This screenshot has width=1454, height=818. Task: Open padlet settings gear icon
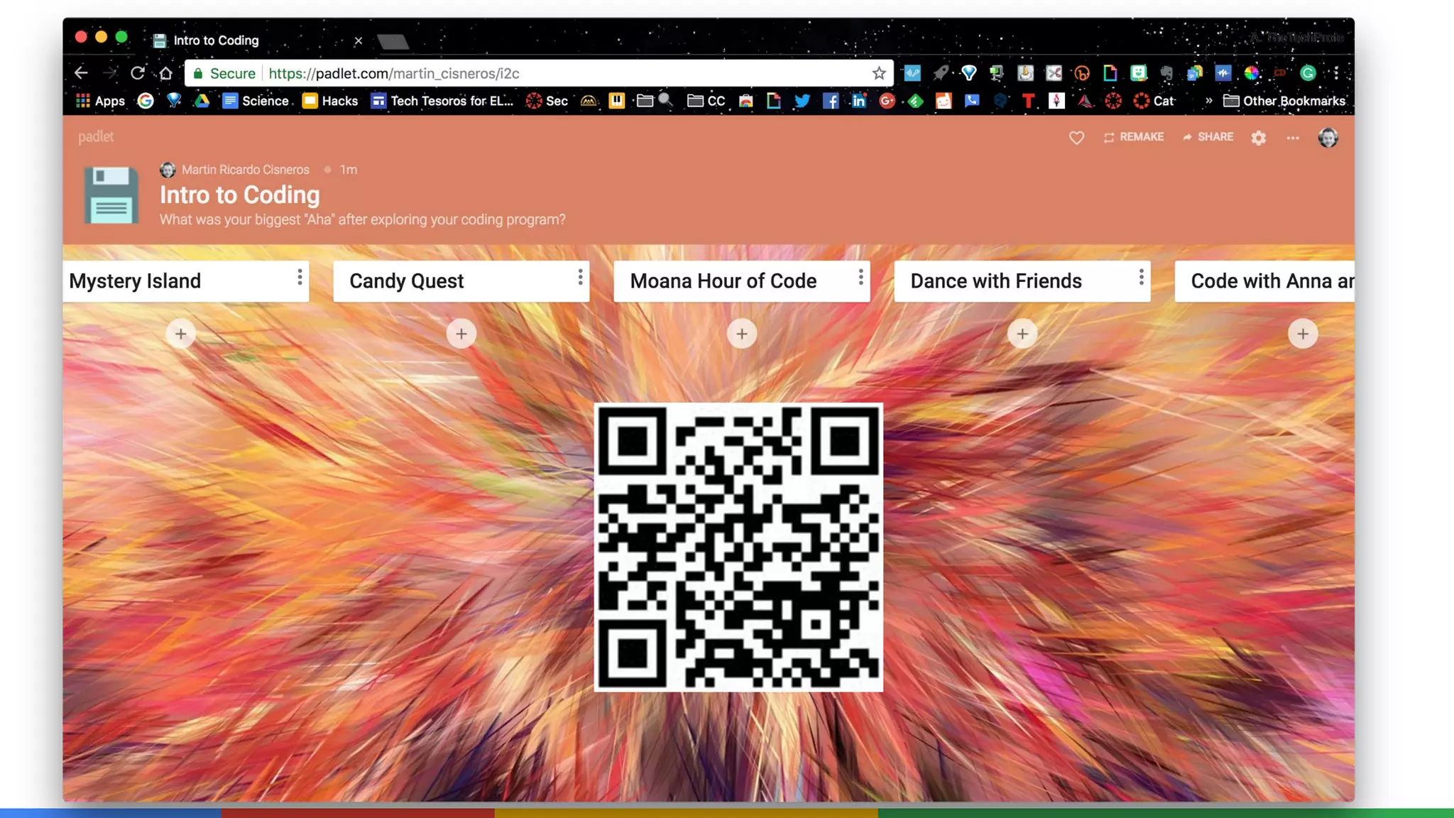1258,138
